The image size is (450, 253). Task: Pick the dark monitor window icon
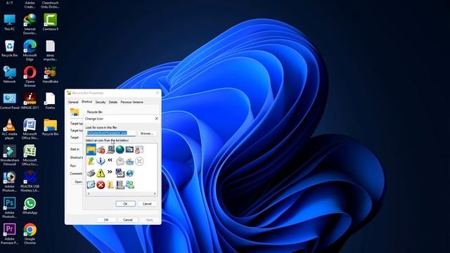129,150
